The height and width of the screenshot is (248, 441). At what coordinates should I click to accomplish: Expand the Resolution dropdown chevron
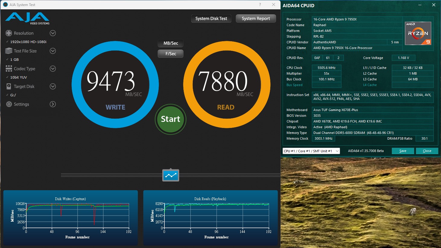point(53,33)
